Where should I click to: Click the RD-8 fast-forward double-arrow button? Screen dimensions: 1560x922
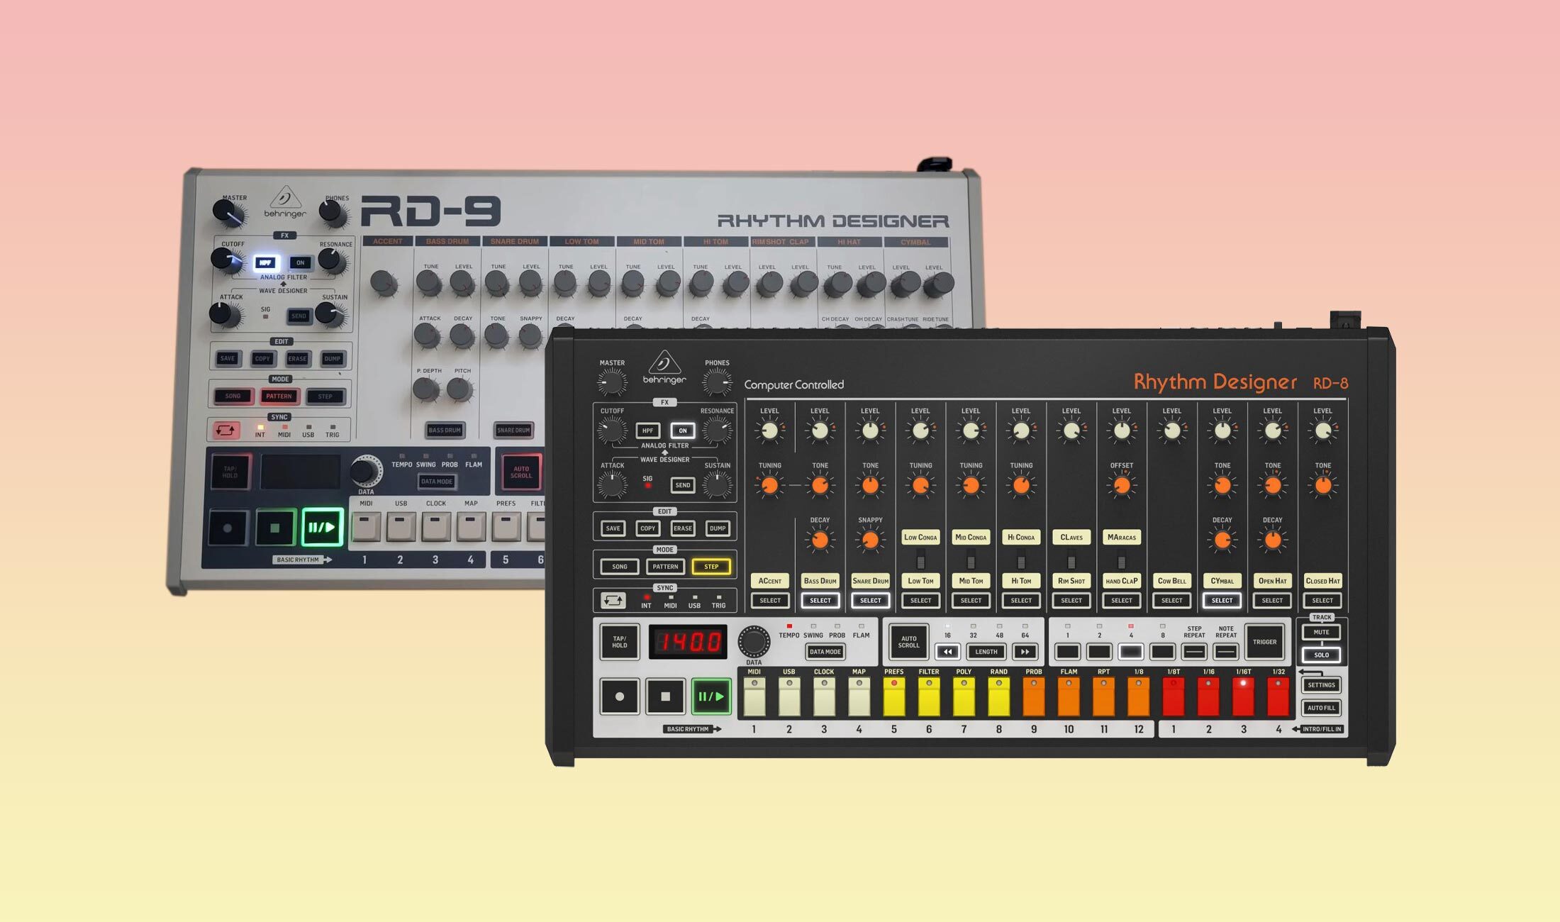point(1025,652)
